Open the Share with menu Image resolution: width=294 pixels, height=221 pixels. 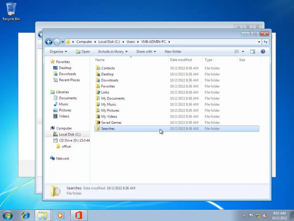[146, 52]
